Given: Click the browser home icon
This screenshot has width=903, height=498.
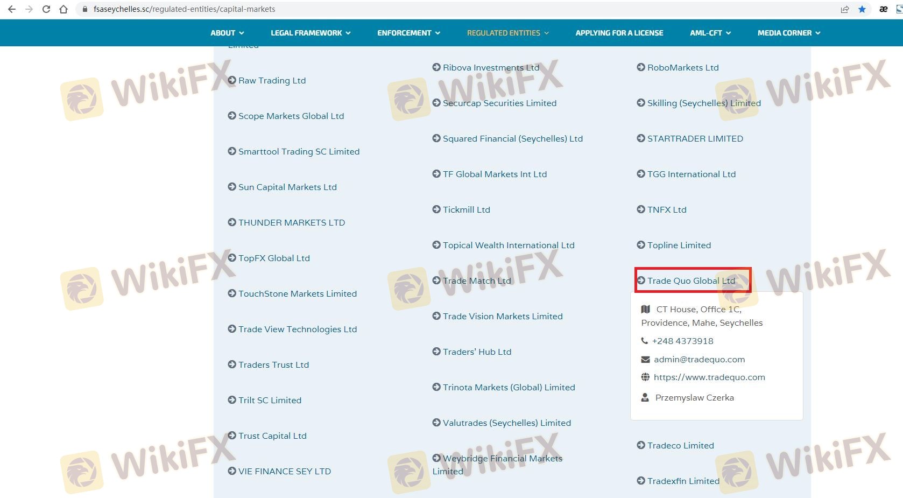Looking at the screenshot, I should coord(64,9).
